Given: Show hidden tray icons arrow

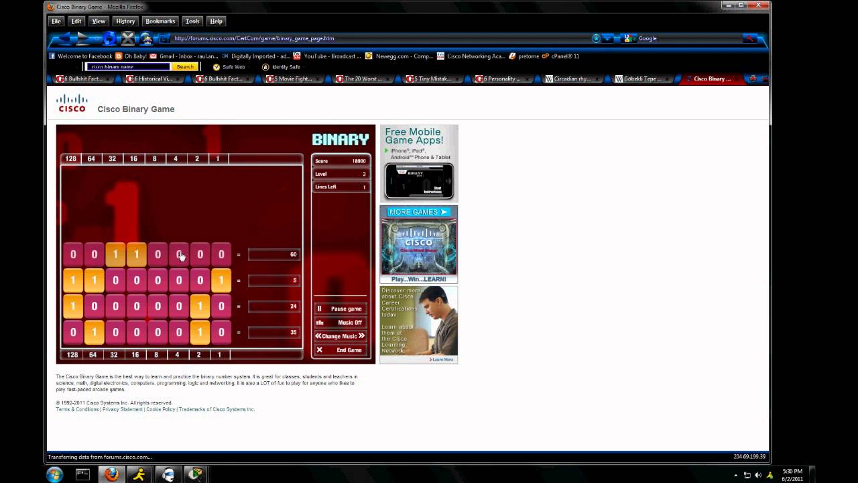Looking at the screenshot, I should [x=736, y=475].
